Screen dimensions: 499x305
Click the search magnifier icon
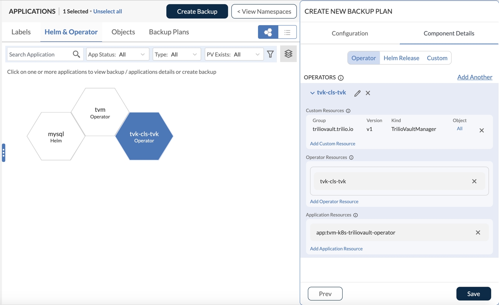(76, 55)
